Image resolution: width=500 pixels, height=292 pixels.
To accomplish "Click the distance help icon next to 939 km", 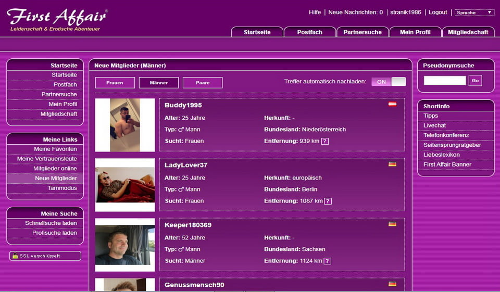I will [324, 141].
